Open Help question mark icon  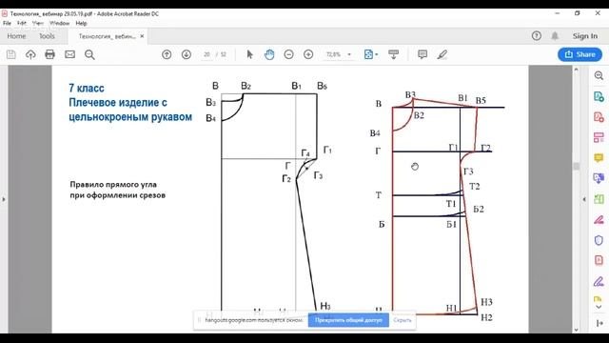(537, 36)
